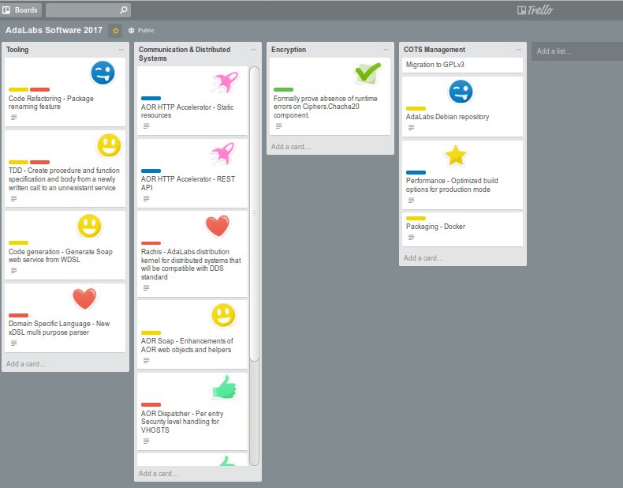Toggle the star on AdaLabs Software 2017 board
Image resolution: width=623 pixels, height=488 pixels.
coord(116,31)
